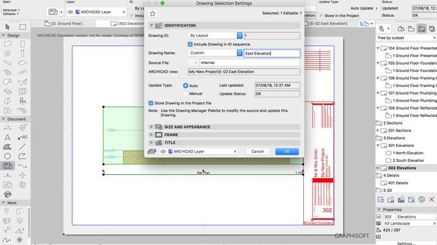Click the Cancel button
This screenshot has height=245, width=437.
[257, 151]
